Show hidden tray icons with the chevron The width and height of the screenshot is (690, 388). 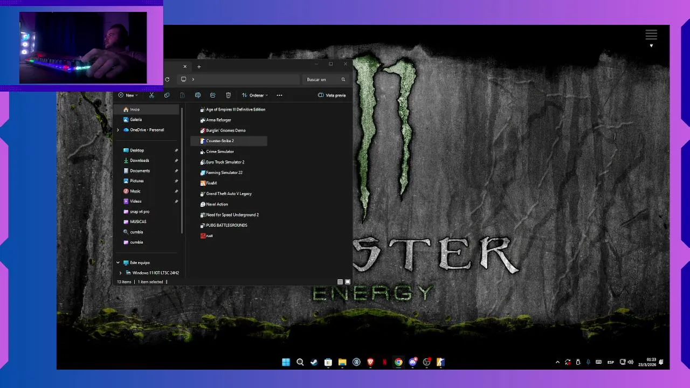tap(557, 362)
